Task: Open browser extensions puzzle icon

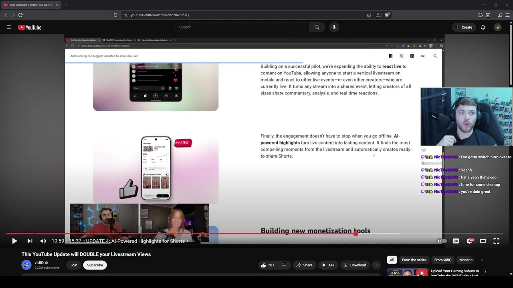Action: pos(481,15)
